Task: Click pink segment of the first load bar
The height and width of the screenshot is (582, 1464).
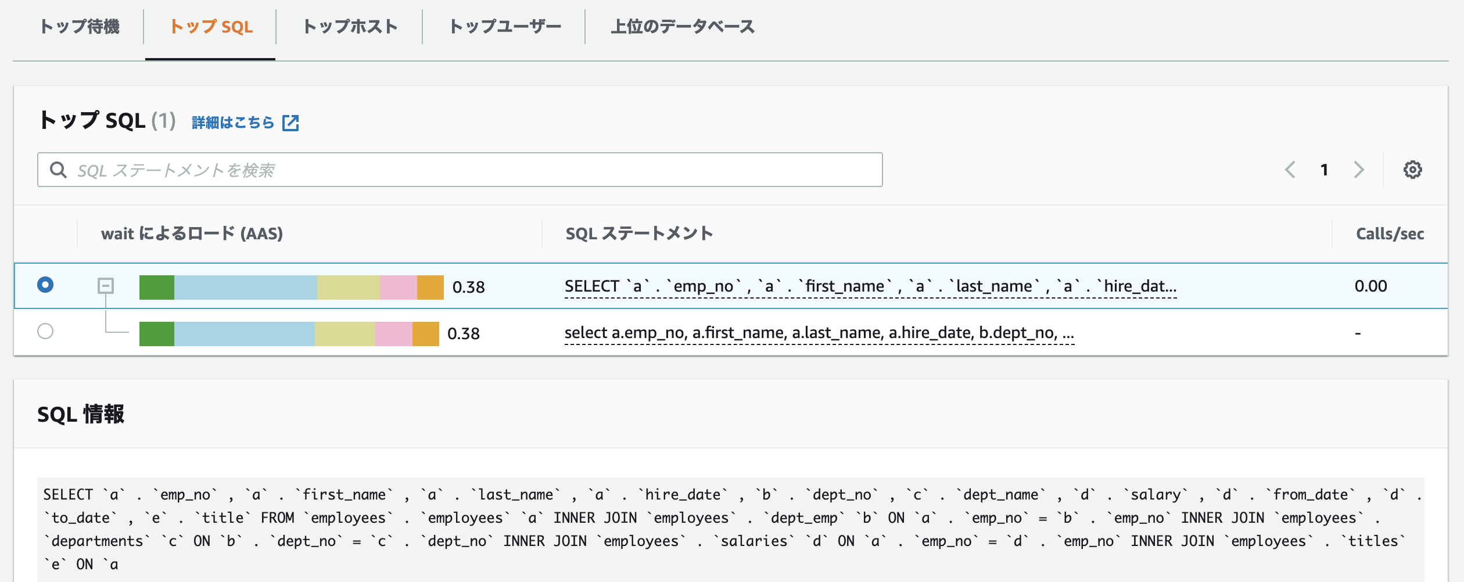Action: pos(399,288)
